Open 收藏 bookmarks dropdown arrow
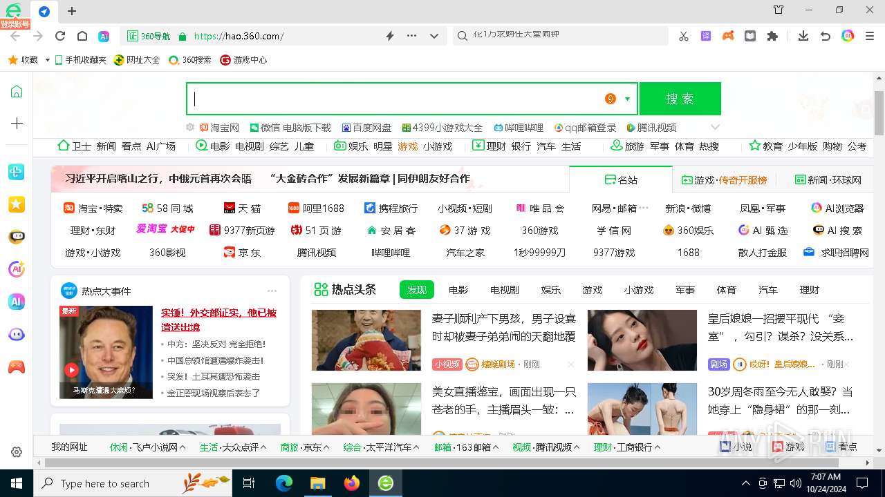 pyautogui.click(x=47, y=60)
